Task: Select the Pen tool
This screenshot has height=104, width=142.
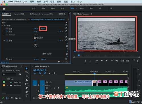Action: click(27, 88)
